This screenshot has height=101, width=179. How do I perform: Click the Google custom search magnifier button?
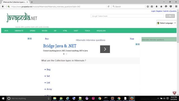click(x=170, y=16)
